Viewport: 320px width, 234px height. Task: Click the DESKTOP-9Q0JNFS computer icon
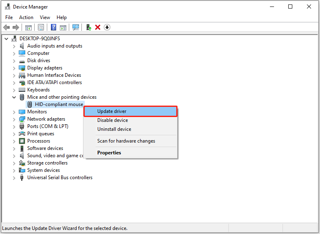[x=14, y=39]
